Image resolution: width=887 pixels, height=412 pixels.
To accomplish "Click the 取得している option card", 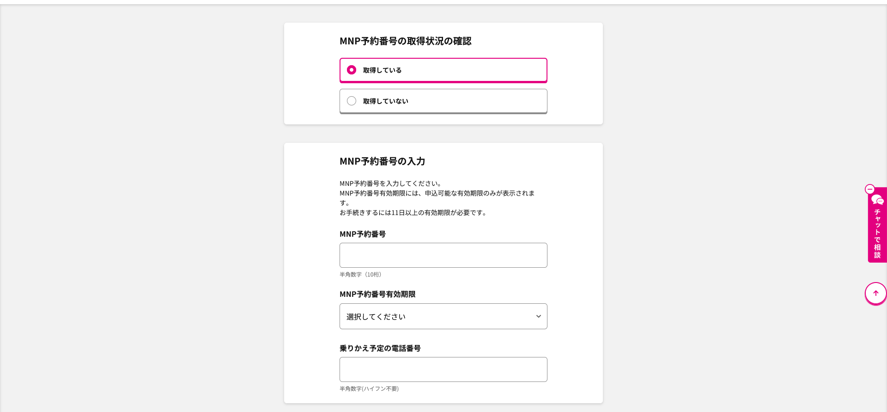I will (443, 70).
